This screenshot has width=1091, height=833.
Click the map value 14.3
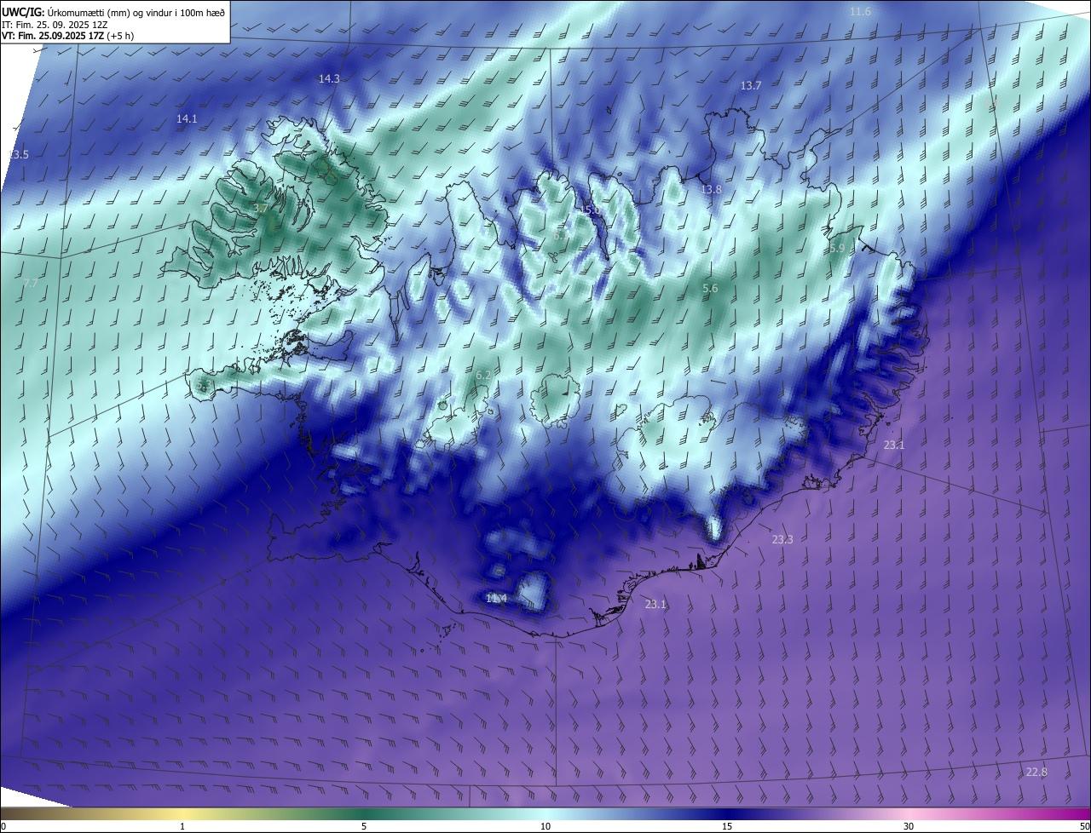tap(329, 78)
